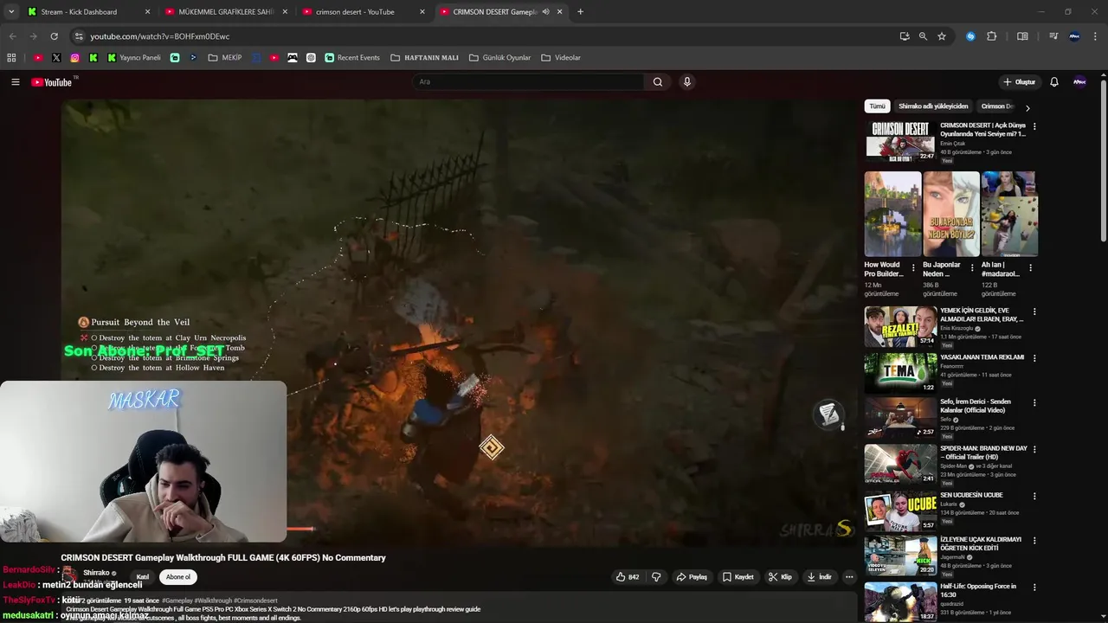Screen dimensions: 1108x623
Task: Reload the page in the browser
Action: (x=54, y=36)
